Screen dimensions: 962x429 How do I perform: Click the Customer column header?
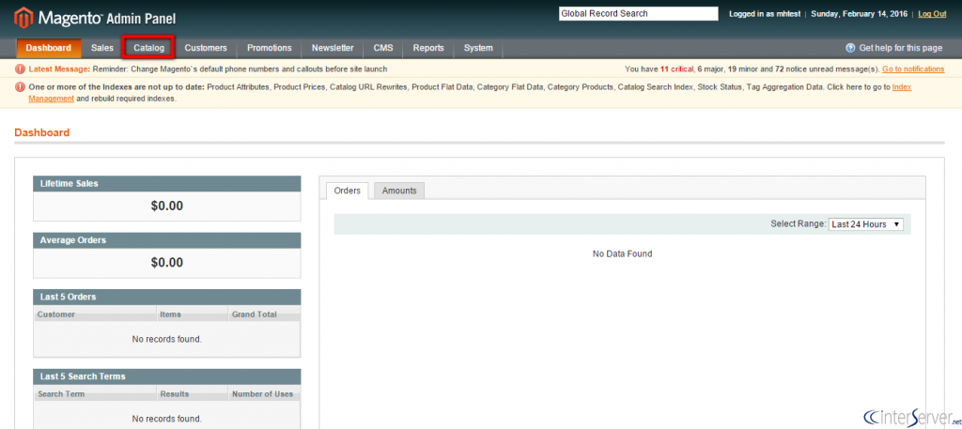coord(96,314)
